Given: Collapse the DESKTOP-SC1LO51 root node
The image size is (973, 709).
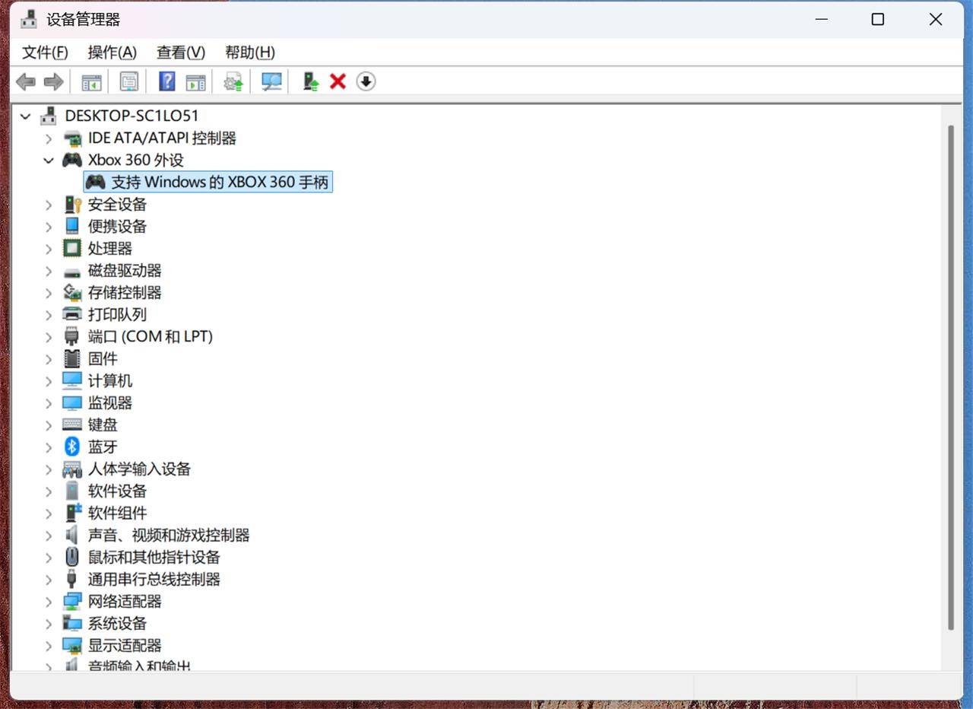Looking at the screenshot, I should (26, 116).
